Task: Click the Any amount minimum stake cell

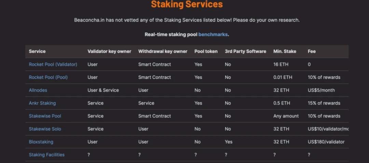Action: coord(286,116)
